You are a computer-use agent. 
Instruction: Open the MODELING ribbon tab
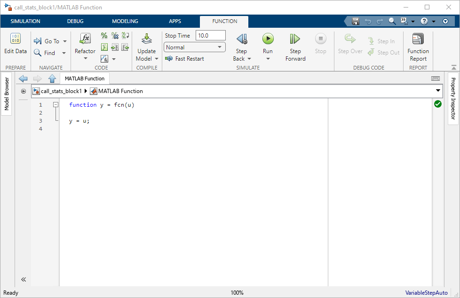pyautogui.click(x=125, y=21)
